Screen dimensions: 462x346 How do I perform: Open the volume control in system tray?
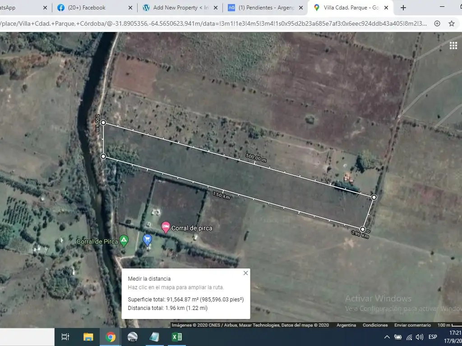[x=420, y=337]
